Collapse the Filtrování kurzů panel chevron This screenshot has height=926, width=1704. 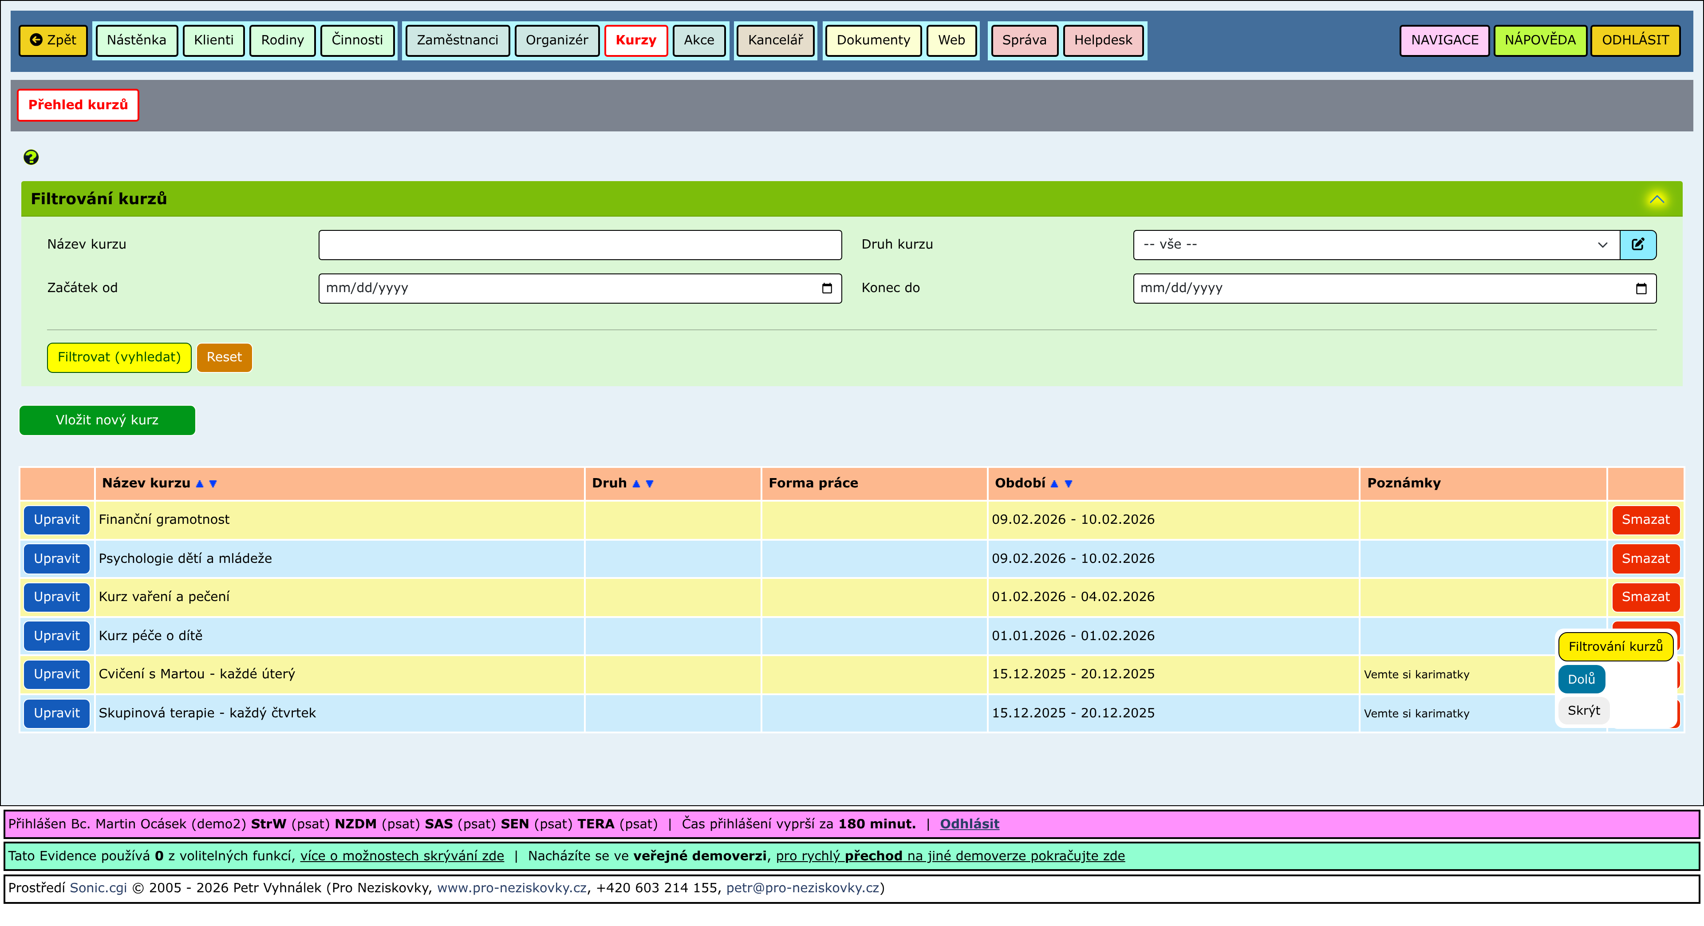point(1657,198)
